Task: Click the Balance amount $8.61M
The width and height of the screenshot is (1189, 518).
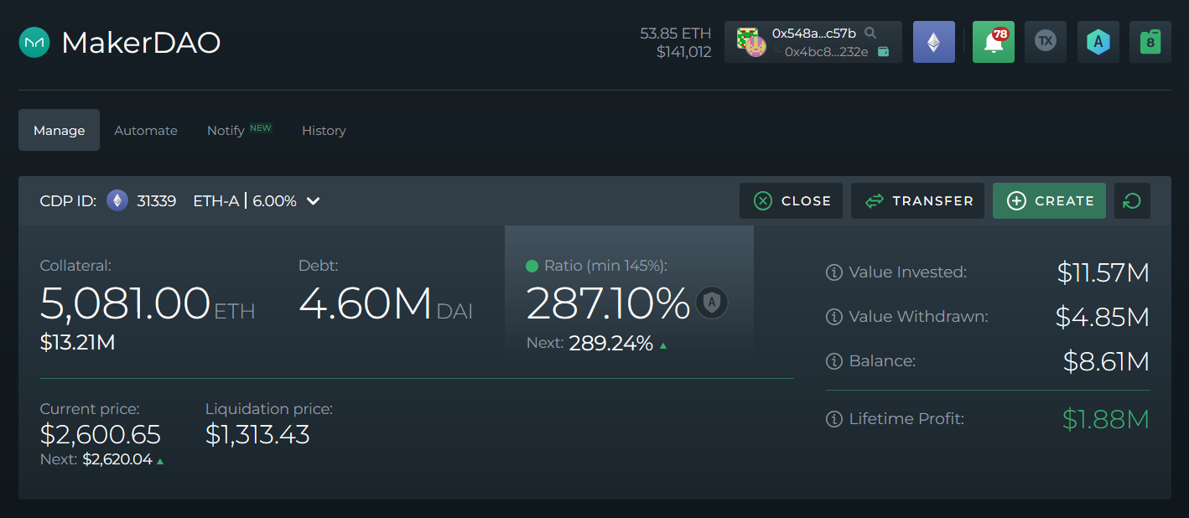Action: 1106,361
